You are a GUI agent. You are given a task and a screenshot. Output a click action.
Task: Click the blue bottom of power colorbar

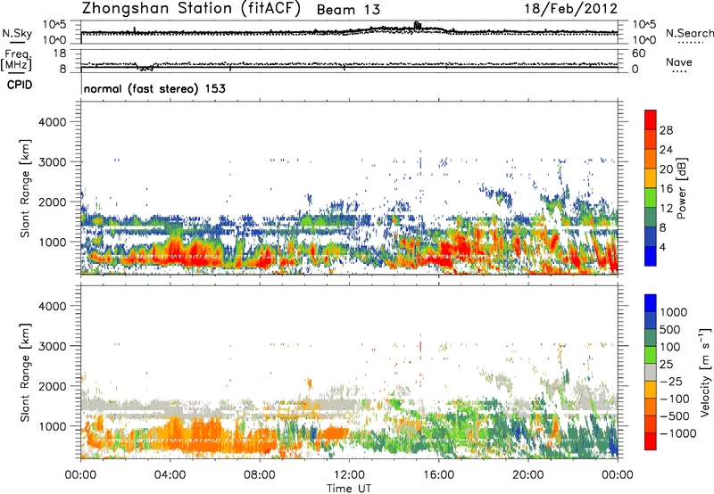pyautogui.click(x=651, y=256)
